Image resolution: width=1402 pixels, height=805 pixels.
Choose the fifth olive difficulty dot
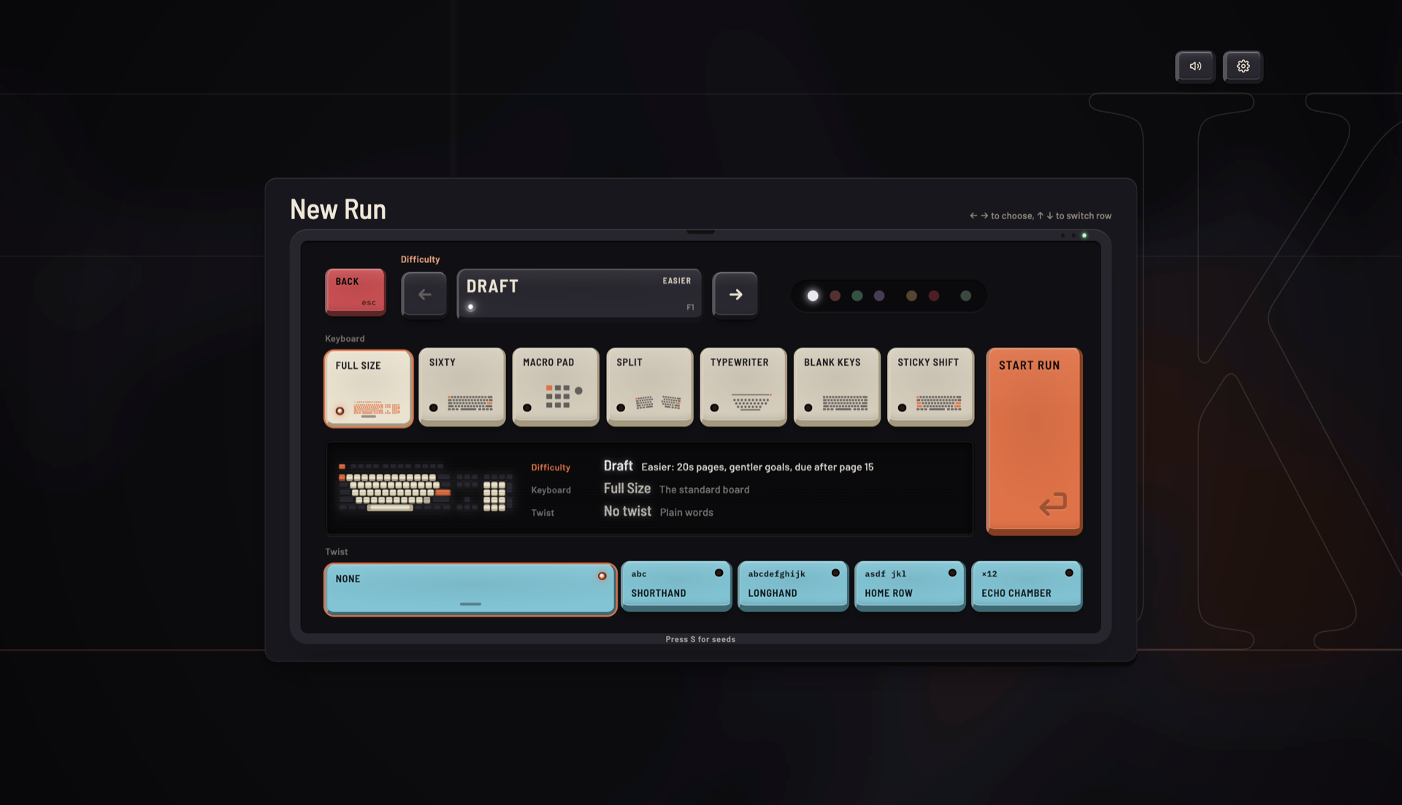pyautogui.click(x=911, y=296)
